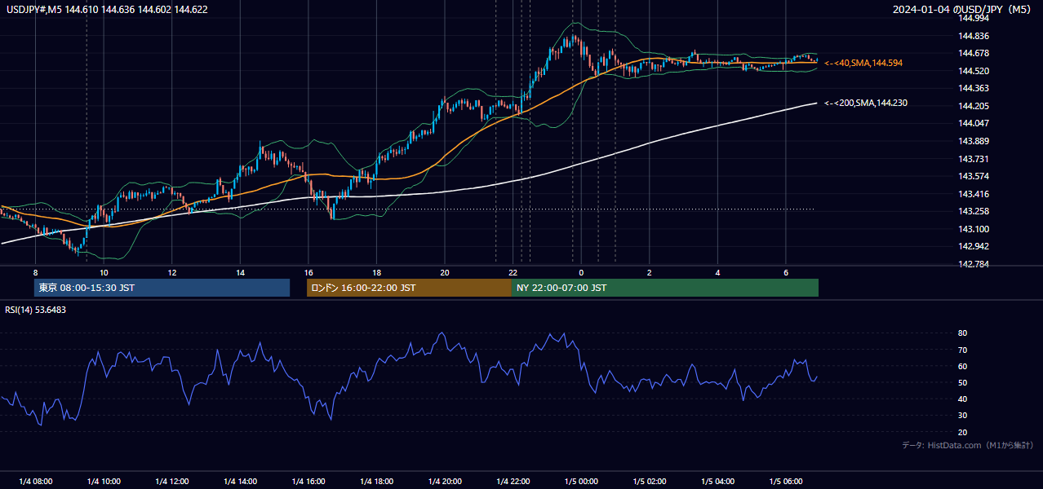Click the bottom time label 1/4 14:00

click(x=240, y=481)
